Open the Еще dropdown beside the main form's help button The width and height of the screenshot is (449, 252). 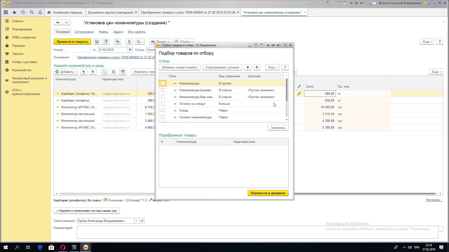point(427,42)
